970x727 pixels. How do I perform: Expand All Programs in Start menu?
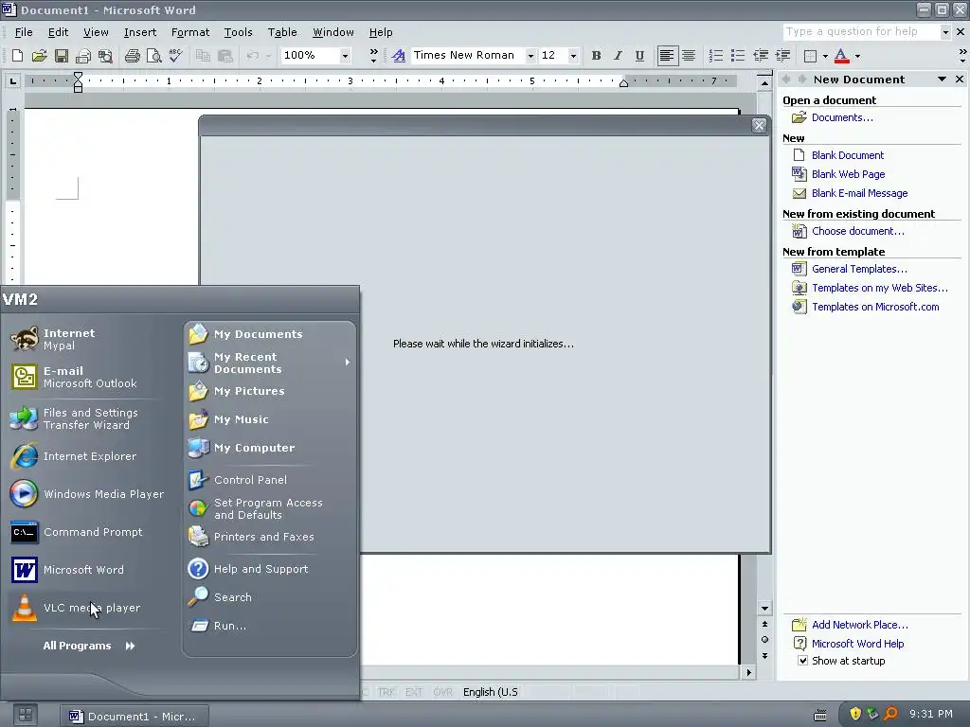pyautogui.click(x=89, y=646)
